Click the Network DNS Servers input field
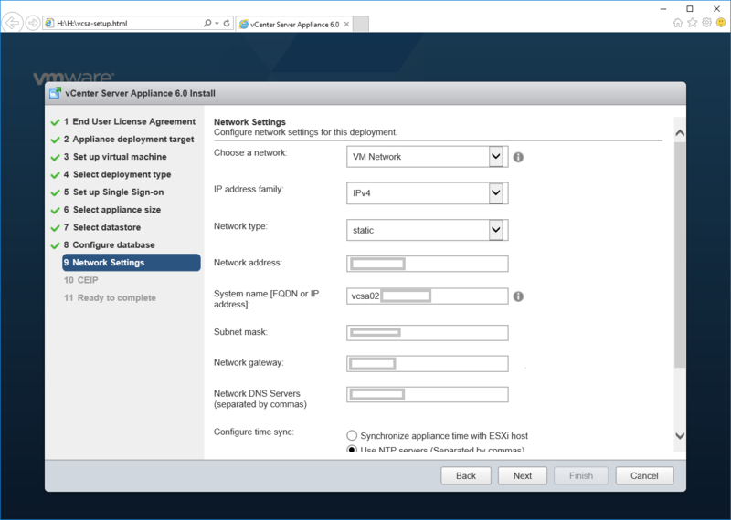Image resolution: width=731 pixels, height=520 pixels. coord(427,395)
